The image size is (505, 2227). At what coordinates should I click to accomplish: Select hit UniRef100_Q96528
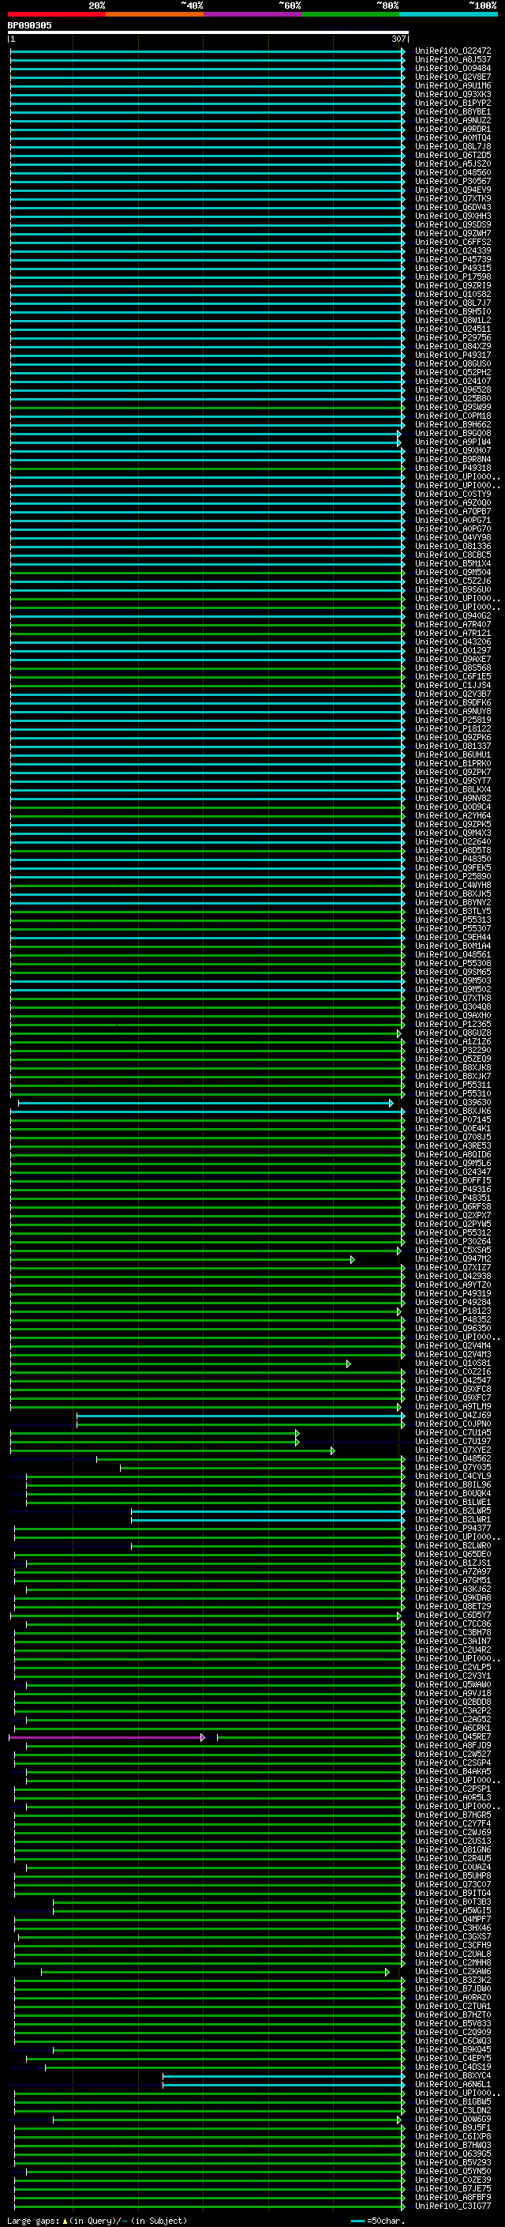point(453,390)
